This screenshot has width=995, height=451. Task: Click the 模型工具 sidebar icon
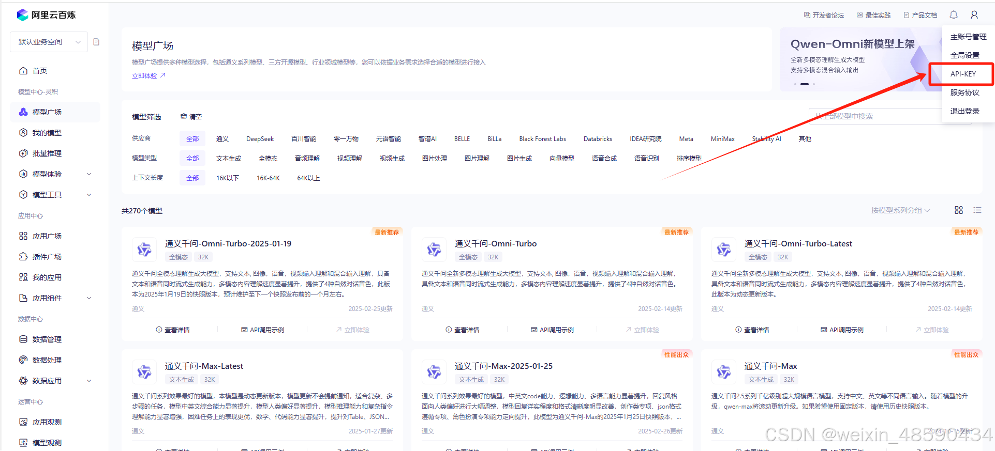click(23, 195)
